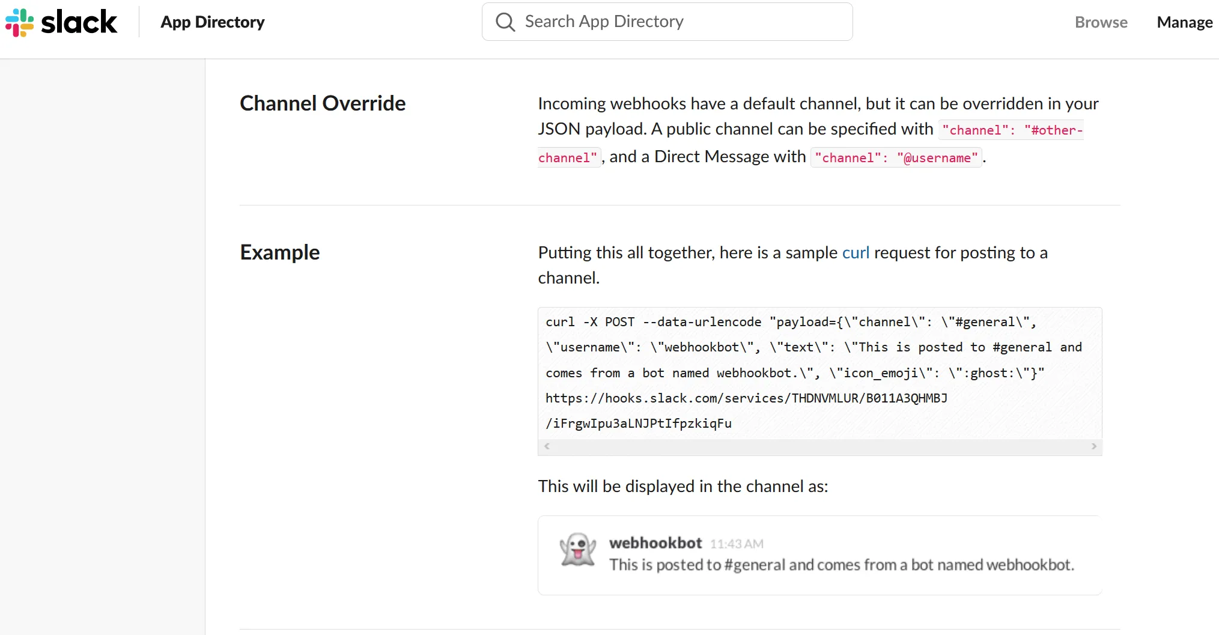The image size is (1219, 635).
Task: Click the hooks.slack.com webhook URL line
Action: [x=746, y=398]
